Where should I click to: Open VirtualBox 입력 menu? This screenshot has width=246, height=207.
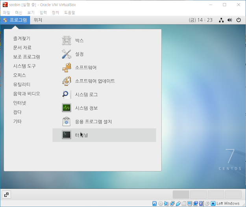point(43,13)
